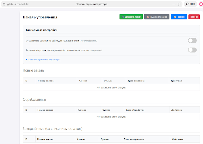This screenshot has width=203, height=144.
Task: Click the Глобальные настройки heading
Action: tap(41, 30)
